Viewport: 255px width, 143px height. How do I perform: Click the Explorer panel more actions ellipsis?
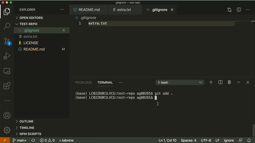[62, 10]
